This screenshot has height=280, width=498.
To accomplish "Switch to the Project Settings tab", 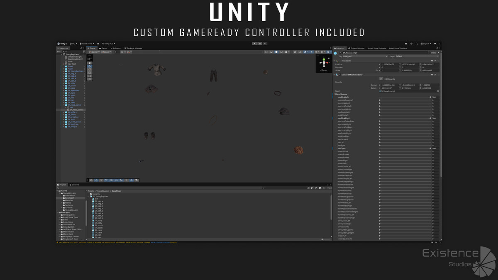I will 356,48.
